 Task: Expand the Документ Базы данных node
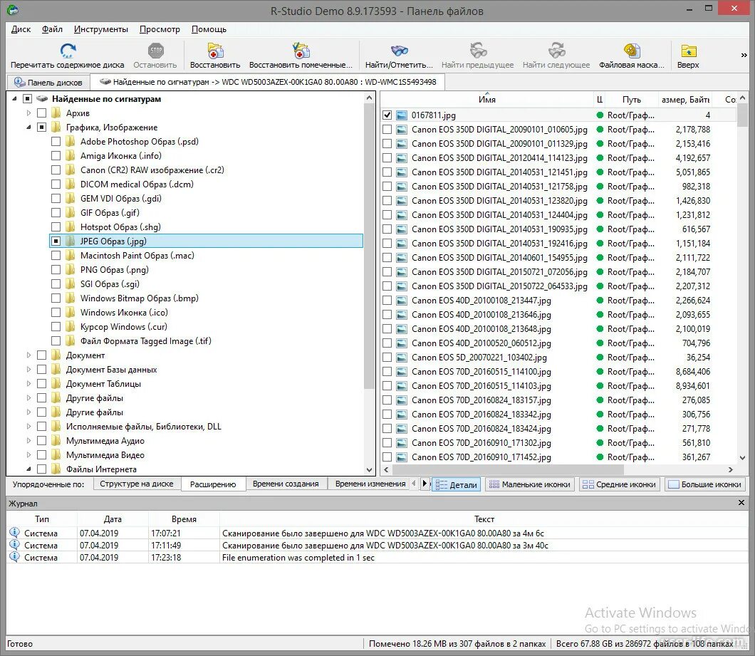pos(28,370)
